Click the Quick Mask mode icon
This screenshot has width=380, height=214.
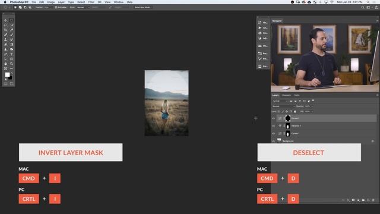pyautogui.click(x=5, y=84)
